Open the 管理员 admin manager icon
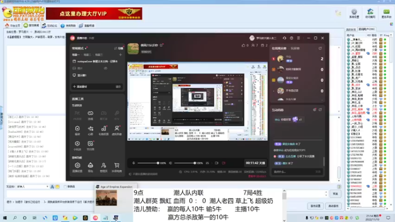This screenshot has height=222, width=395. [104, 165]
